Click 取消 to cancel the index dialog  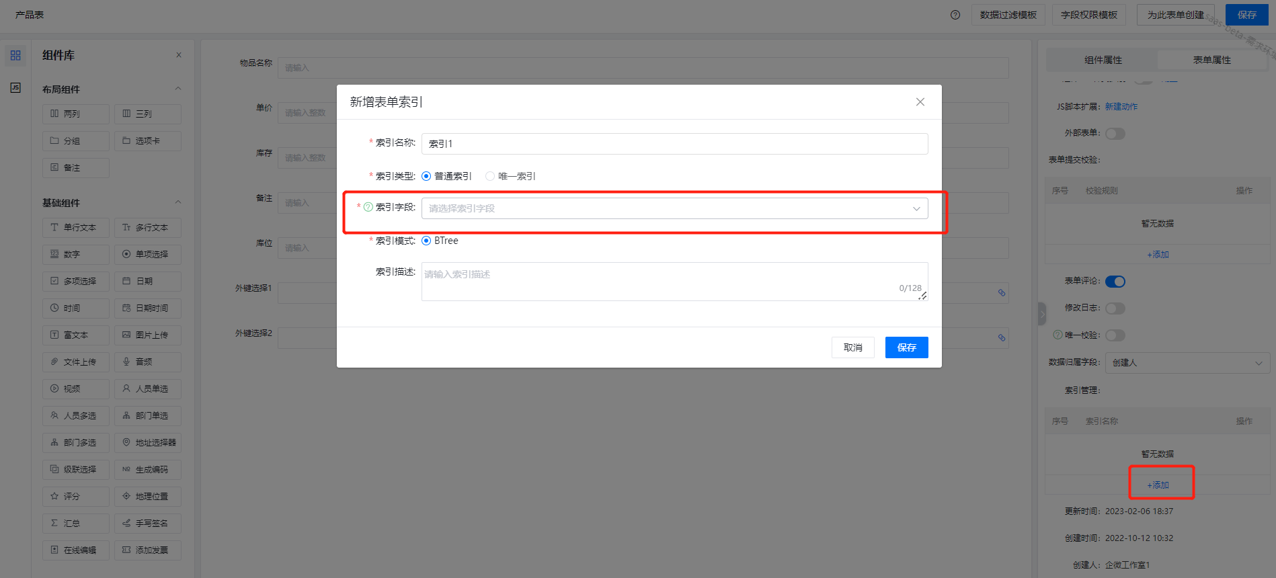coord(852,347)
